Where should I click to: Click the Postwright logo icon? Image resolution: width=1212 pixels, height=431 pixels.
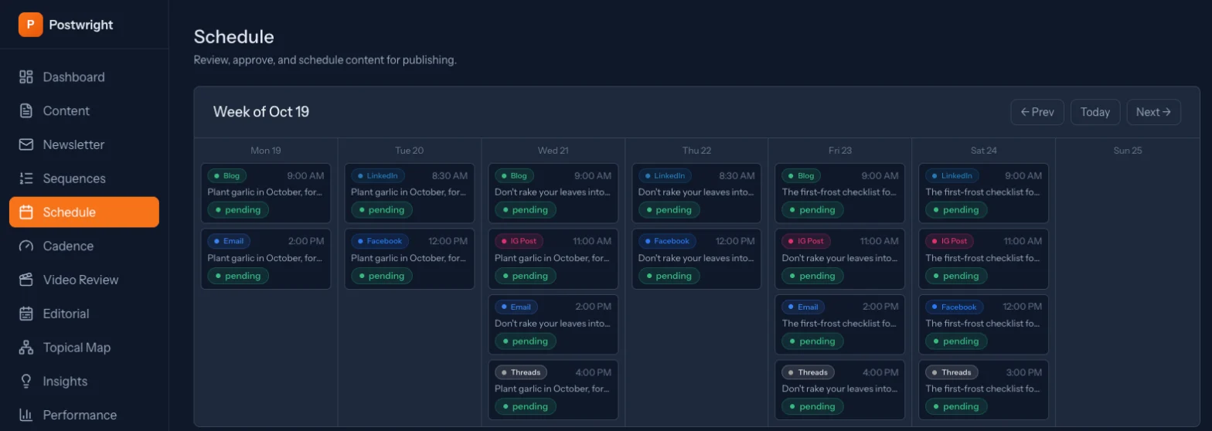(31, 25)
